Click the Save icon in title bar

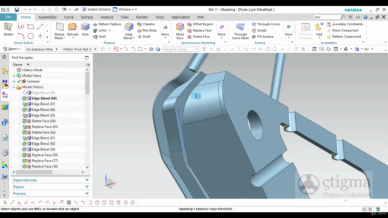pos(16,10)
